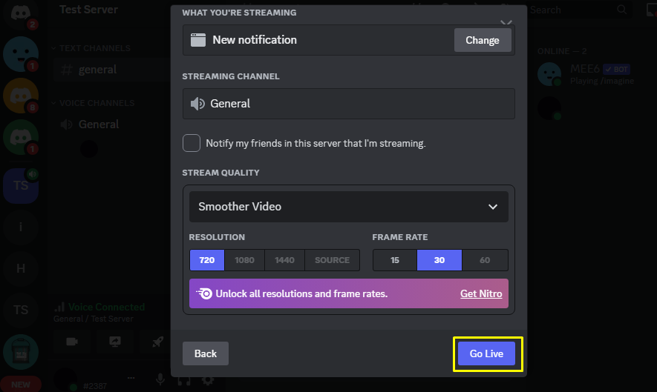Open the gray TS server icon

coord(21,310)
